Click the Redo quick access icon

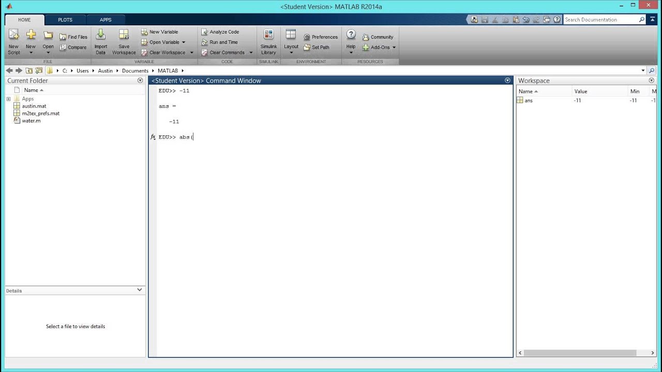[x=536, y=20]
